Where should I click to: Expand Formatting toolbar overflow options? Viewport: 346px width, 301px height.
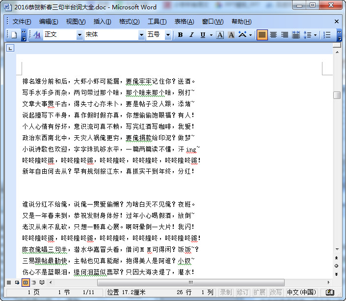click(340, 35)
